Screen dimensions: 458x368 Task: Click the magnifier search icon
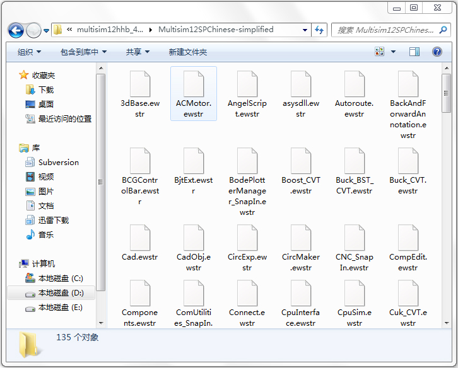tap(443, 30)
